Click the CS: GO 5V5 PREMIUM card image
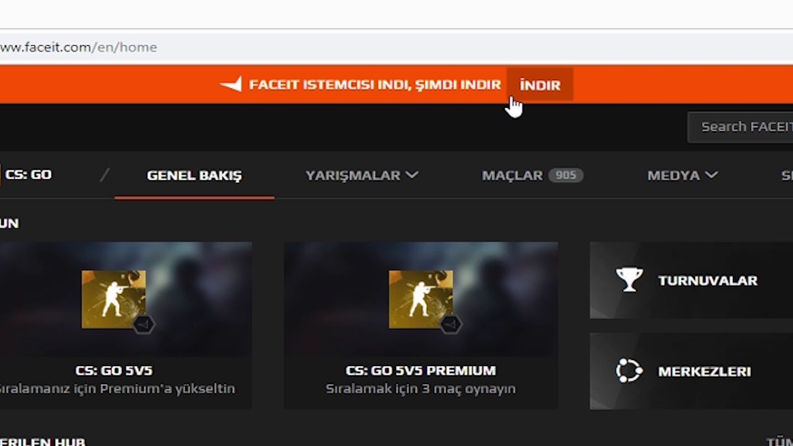 pyautogui.click(x=421, y=299)
